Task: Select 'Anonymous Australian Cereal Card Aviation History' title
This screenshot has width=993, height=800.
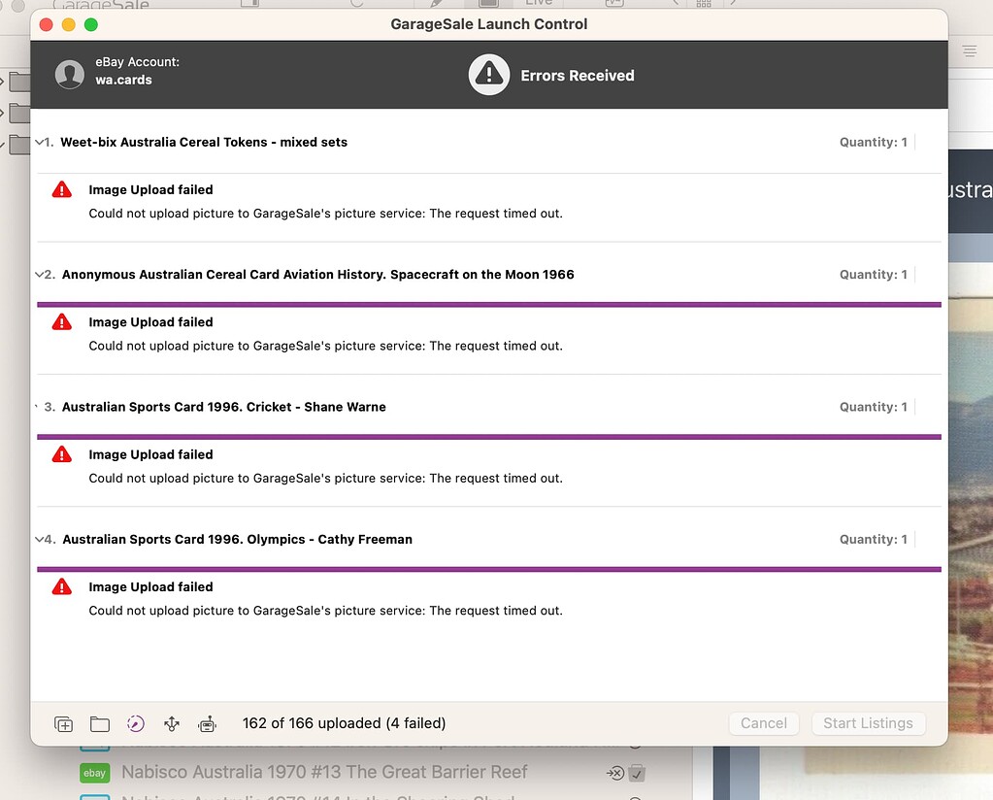Action: coord(318,274)
